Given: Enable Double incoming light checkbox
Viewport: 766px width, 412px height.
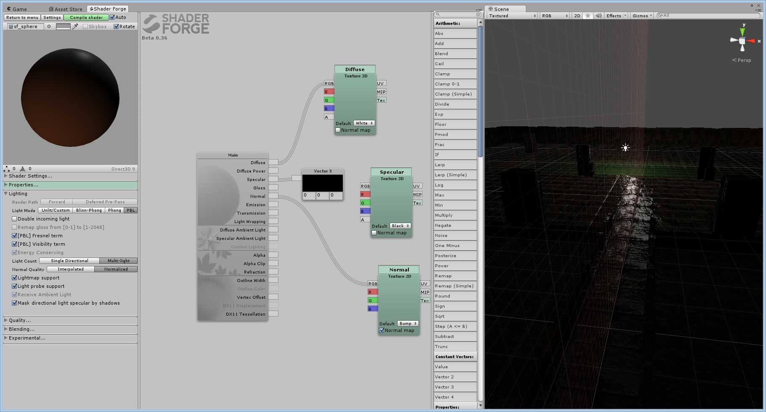Looking at the screenshot, I should 14,219.
